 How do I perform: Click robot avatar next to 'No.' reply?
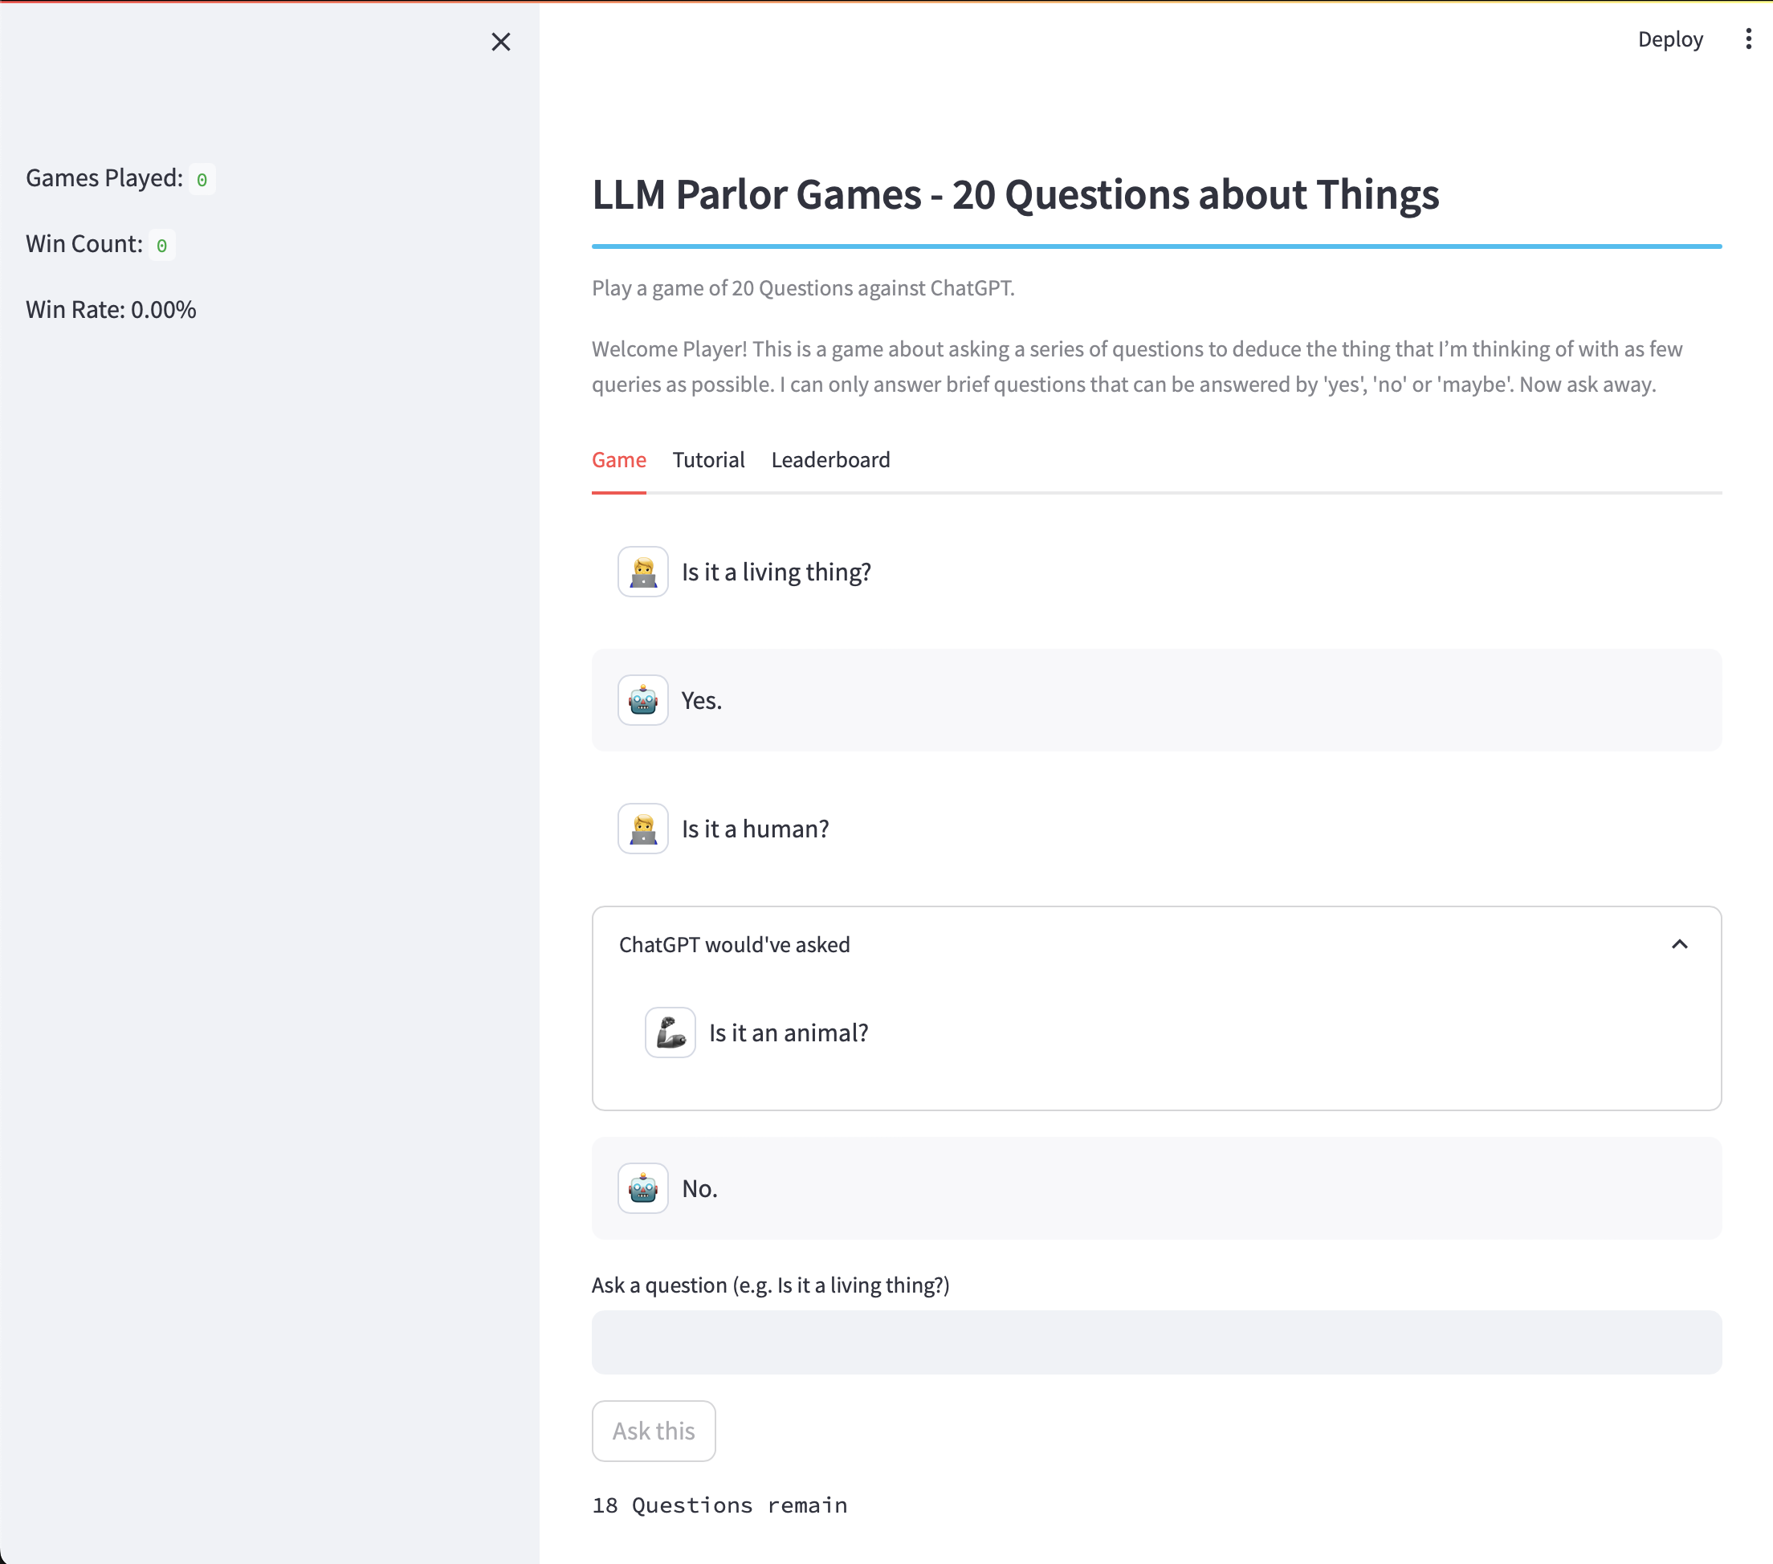642,1188
